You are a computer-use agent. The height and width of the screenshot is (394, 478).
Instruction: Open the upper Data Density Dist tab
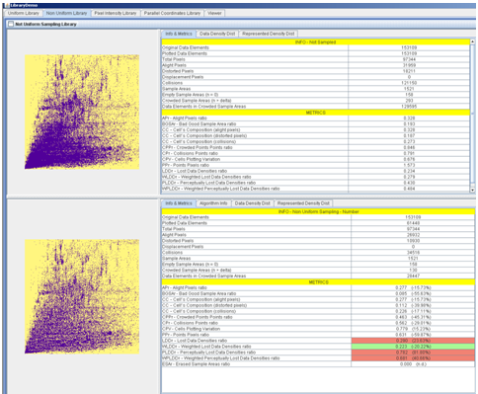point(217,34)
